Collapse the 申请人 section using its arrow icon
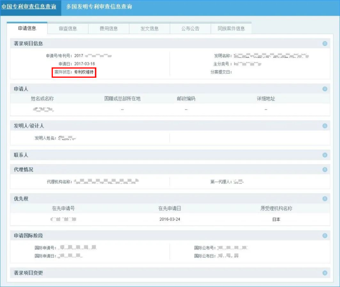 (x=325, y=89)
